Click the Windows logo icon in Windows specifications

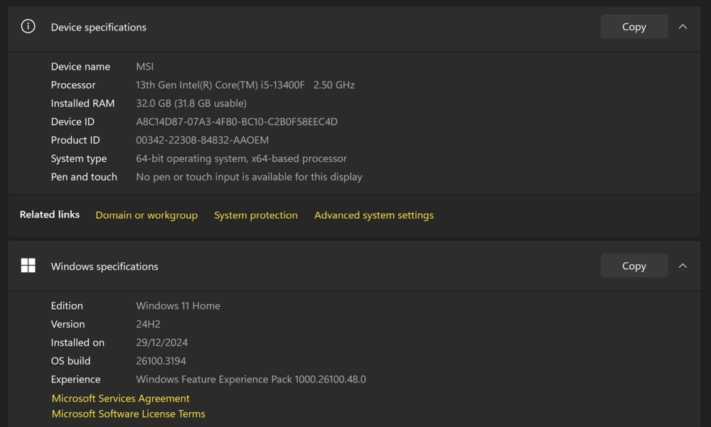pos(28,264)
